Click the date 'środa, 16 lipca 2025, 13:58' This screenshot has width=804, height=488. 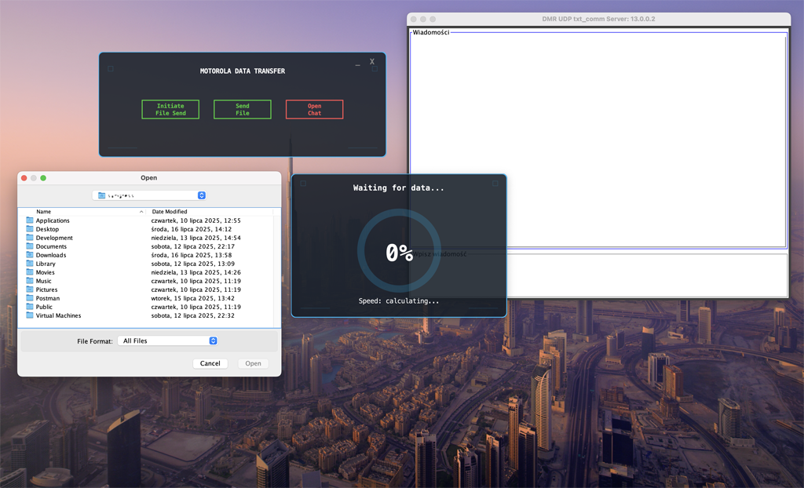(192, 255)
